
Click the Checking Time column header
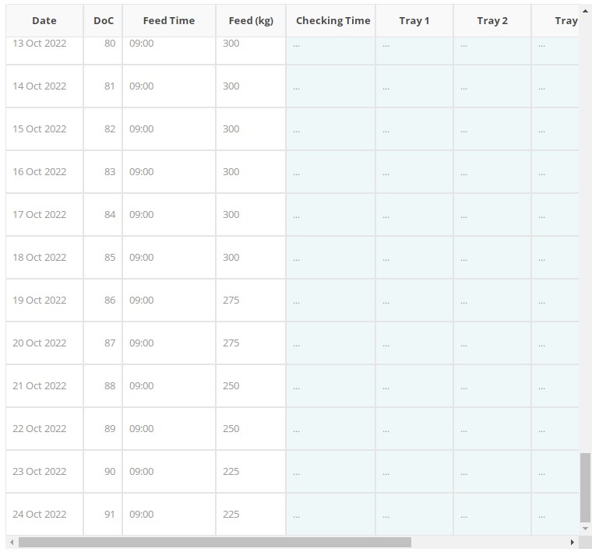333,20
